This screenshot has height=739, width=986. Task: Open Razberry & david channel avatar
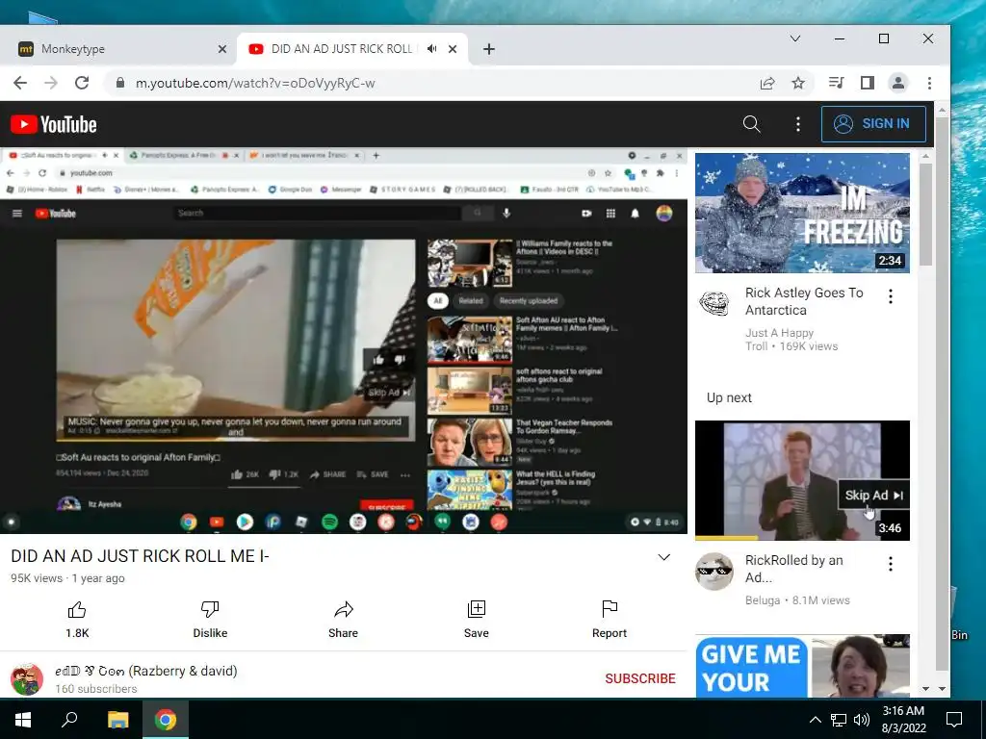27,678
